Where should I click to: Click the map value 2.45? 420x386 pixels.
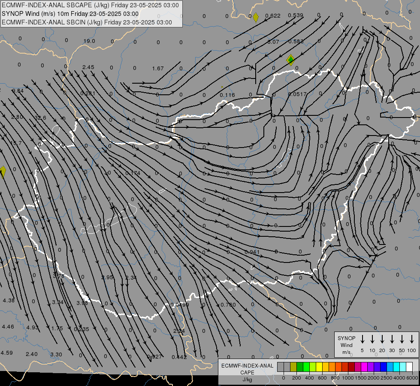88,67
